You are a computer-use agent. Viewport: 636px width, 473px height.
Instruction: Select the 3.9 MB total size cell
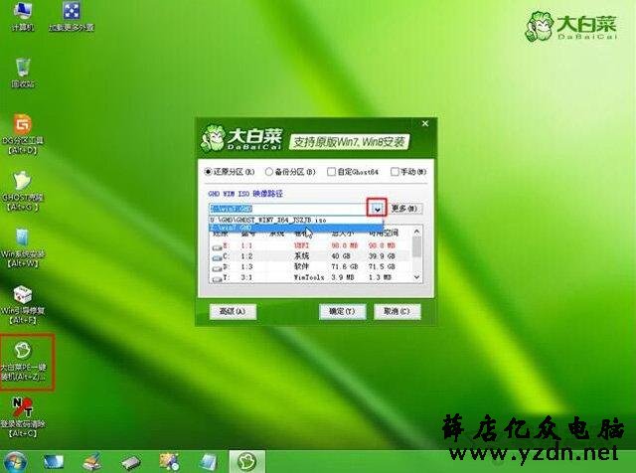[x=343, y=278]
